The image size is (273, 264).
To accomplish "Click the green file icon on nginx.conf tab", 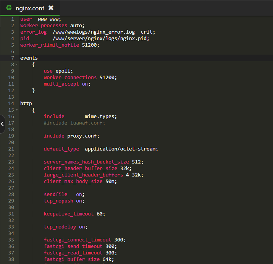I will coord(9,8).
